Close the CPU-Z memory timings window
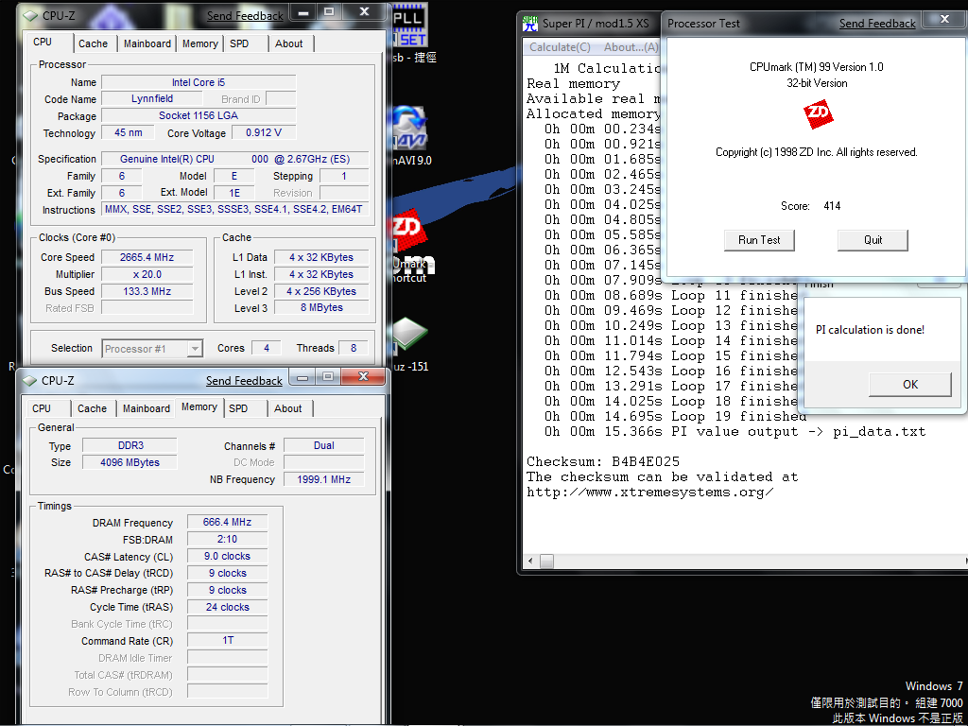This screenshot has height=726, width=968. pos(363,376)
